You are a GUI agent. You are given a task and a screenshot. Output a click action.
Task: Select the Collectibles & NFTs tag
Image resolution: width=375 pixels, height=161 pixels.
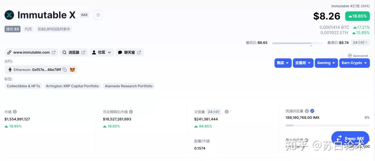click(x=24, y=86)
